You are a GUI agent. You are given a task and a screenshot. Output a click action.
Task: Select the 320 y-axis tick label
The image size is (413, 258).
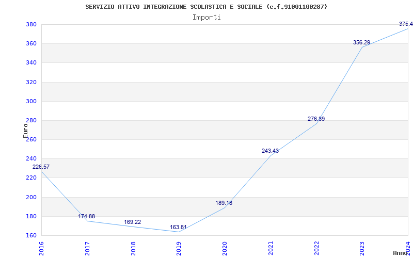coord(31,82)
